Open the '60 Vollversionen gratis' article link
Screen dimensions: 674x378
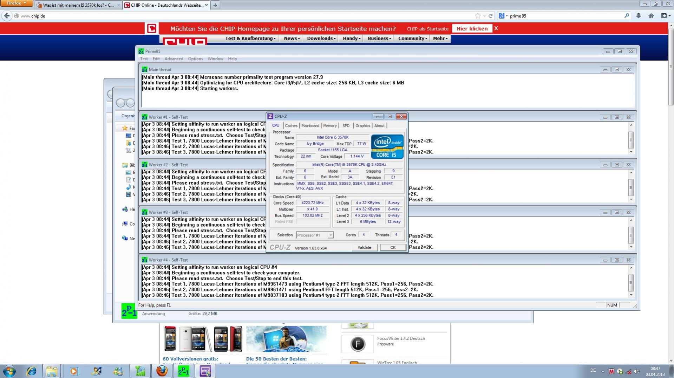(x=190, y=359)
